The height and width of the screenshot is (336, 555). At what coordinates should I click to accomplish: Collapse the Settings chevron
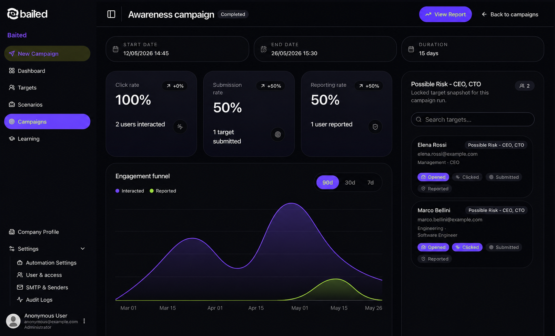(x=83, y=249)
